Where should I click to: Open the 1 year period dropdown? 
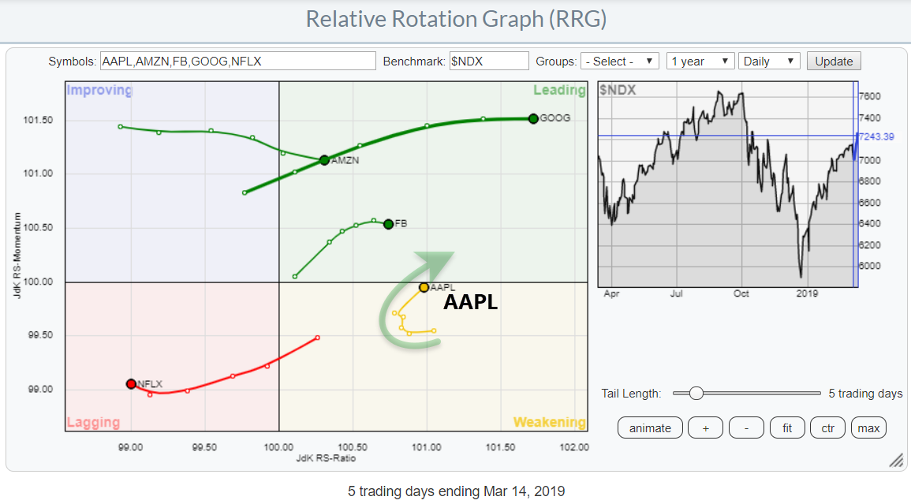[700, 61]
